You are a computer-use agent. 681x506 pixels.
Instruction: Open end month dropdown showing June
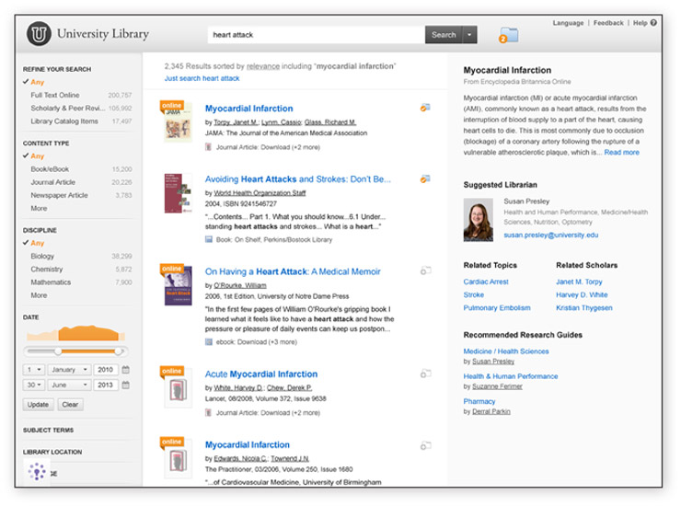tap(70, 385)
